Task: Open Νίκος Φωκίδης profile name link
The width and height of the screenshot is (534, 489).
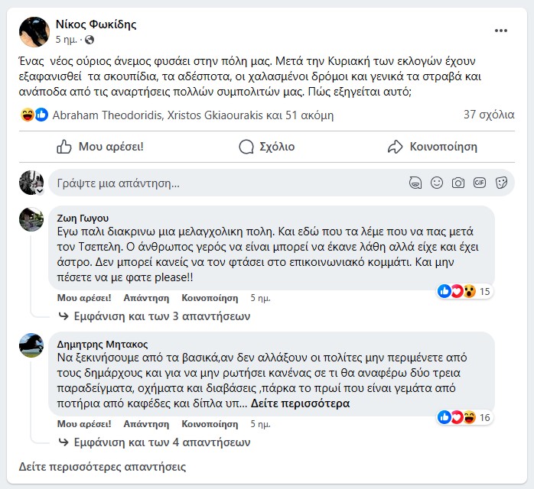Action: pyautogui.click(x=96, y=24)
